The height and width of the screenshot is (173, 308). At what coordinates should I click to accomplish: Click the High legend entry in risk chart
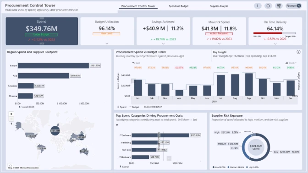(252, 167)
